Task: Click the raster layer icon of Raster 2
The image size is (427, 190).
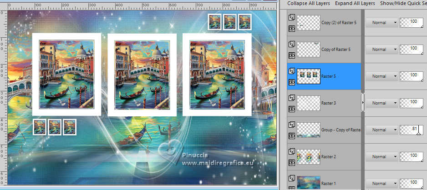Action: click(291, 151)
